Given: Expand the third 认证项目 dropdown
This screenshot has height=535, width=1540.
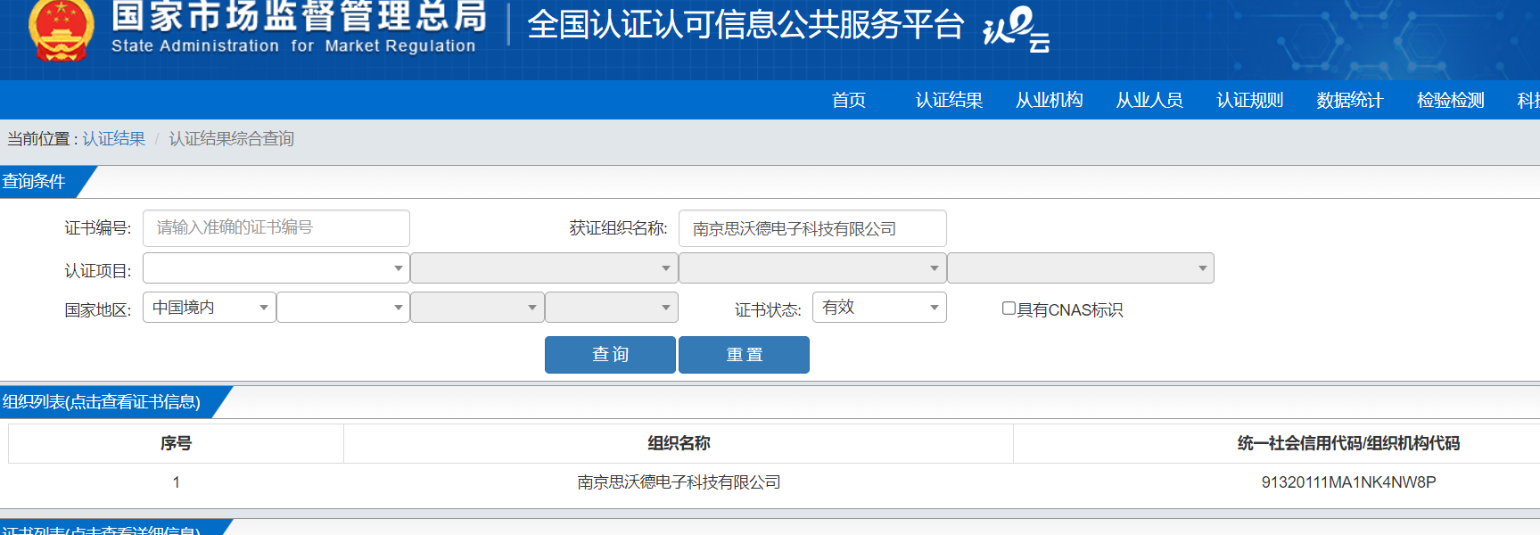Looking at the screenshot, I should click(812, 268).
